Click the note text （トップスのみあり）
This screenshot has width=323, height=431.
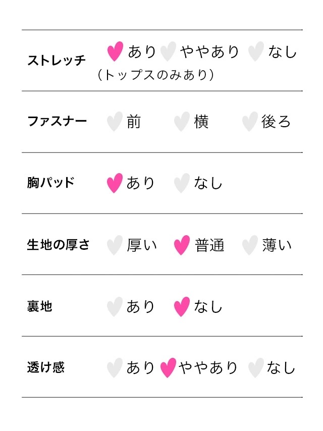tap(156, 75)
